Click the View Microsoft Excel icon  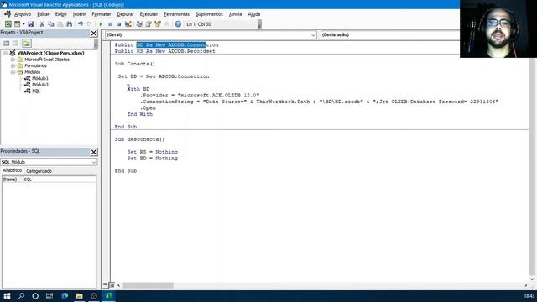8,24
